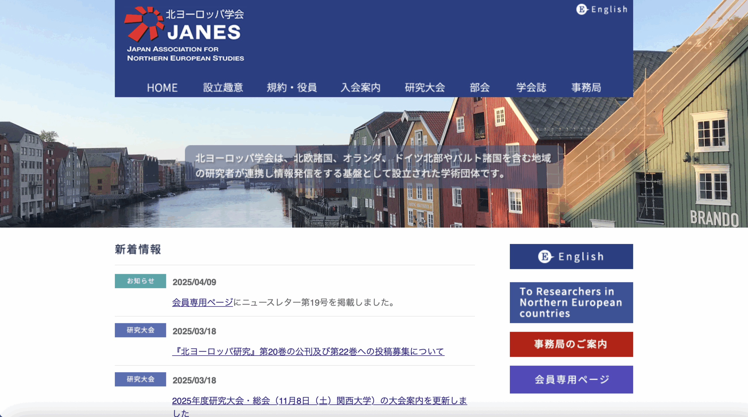Click the teal お知らせ category tag

click(140, 281)
